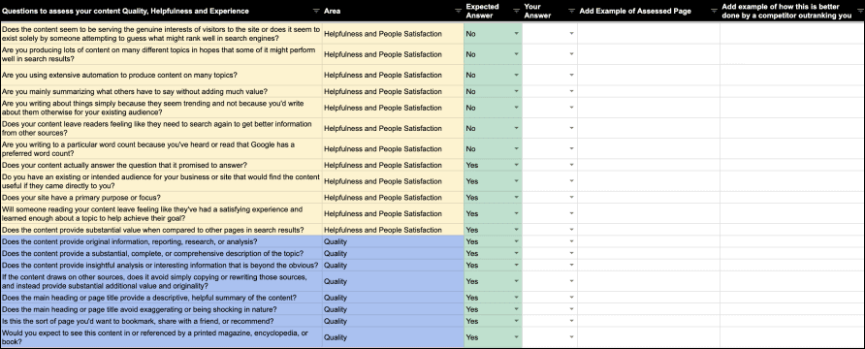Viewport: 865px width, 349px height.
Task: Click competitor example cell for insightful analysis row
Action: pos(792,266)
